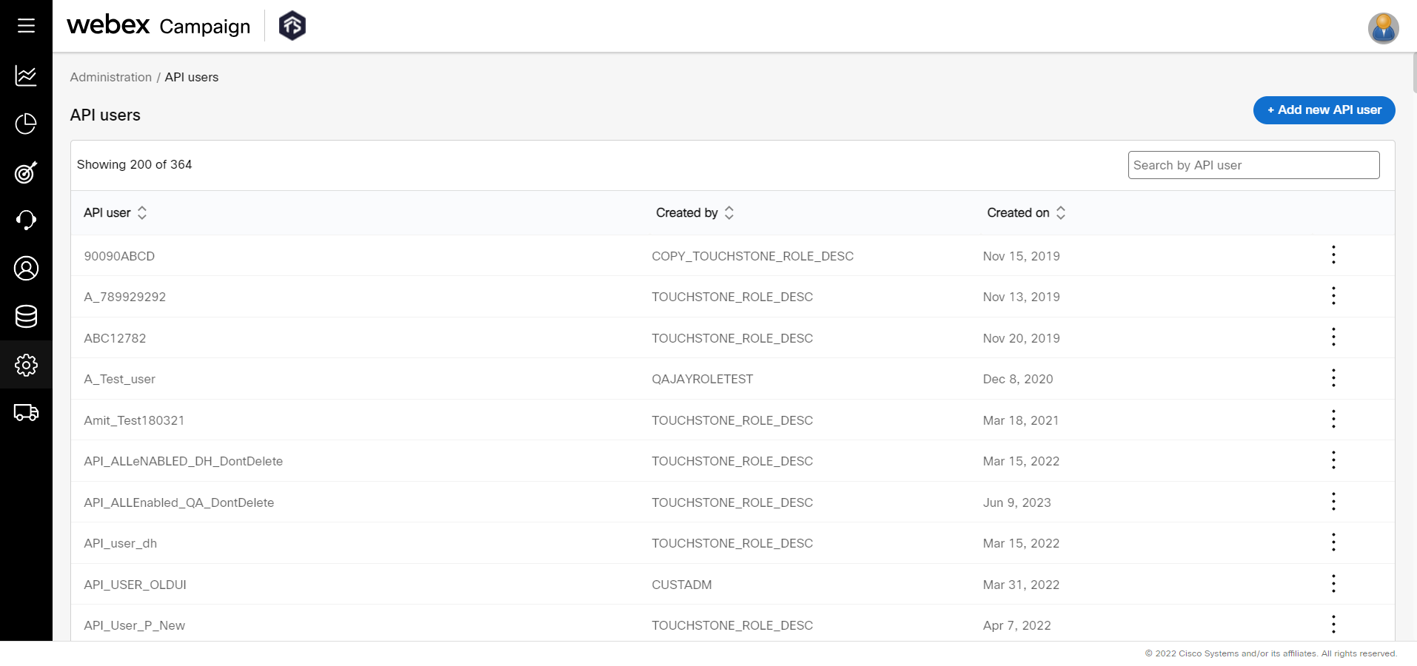Open actions menu for API_ALLeNABLED_DH_DontDelete row
This screenshot has height=666, width=1417.
[x=1333, y=460]
